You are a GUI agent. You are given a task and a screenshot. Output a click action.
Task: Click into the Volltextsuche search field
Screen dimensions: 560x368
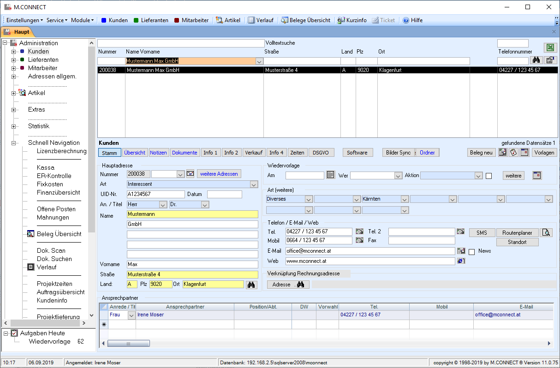point(181,43)
